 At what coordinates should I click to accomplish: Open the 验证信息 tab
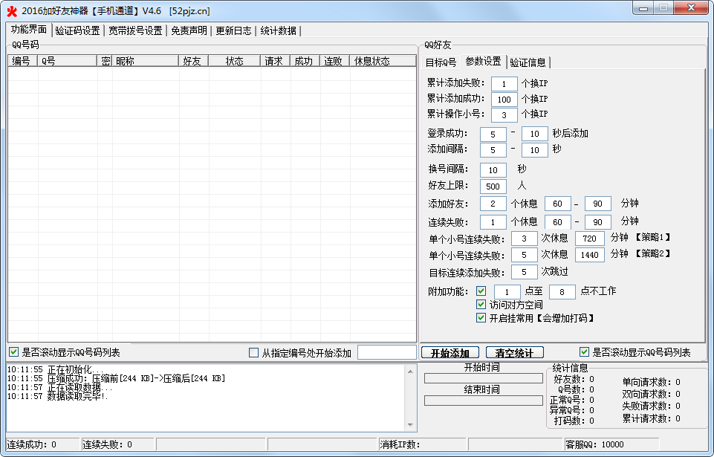tap(528, 62)
